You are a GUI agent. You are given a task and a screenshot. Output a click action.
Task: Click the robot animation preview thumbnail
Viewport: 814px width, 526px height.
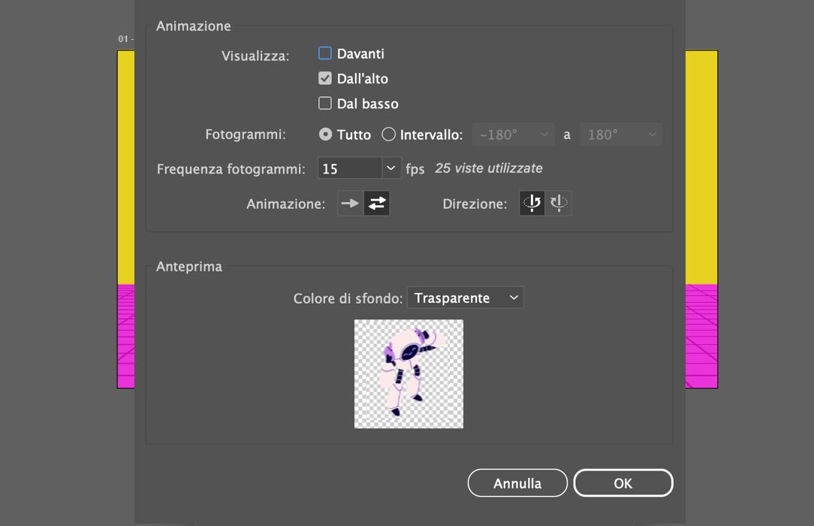(x=409, y=373)
